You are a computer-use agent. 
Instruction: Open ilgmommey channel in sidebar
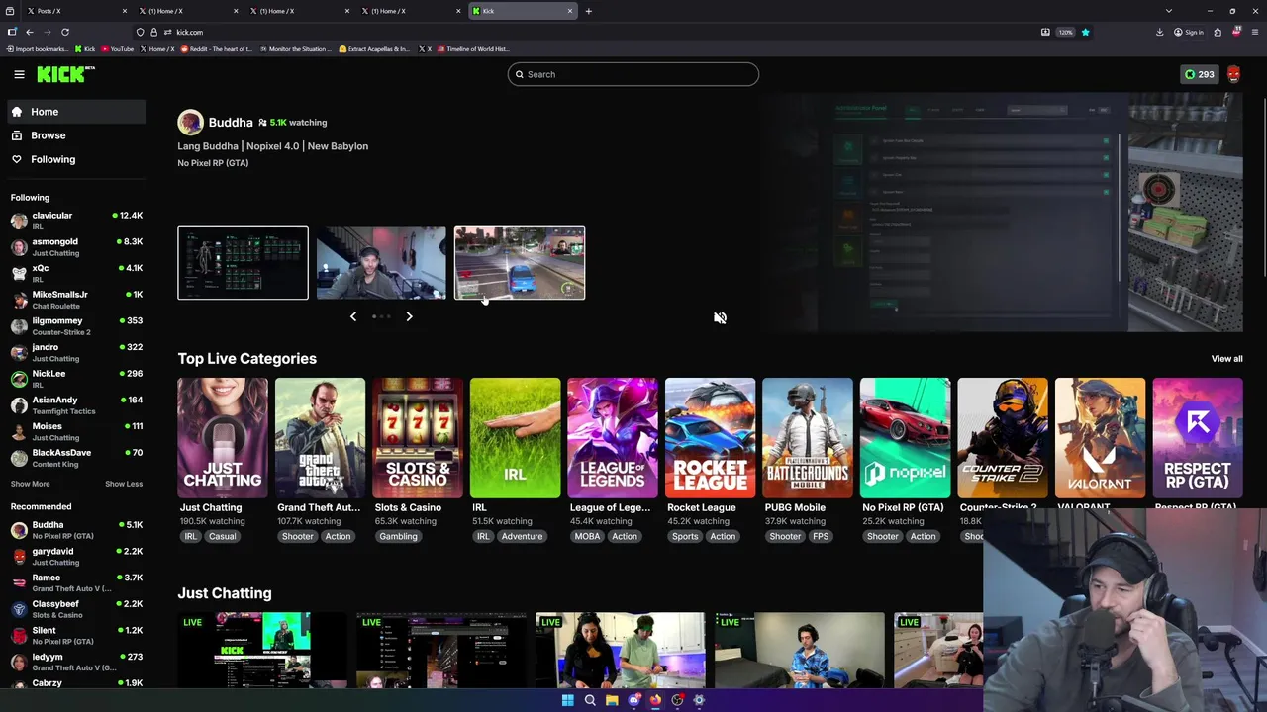[x=76, y=325]
